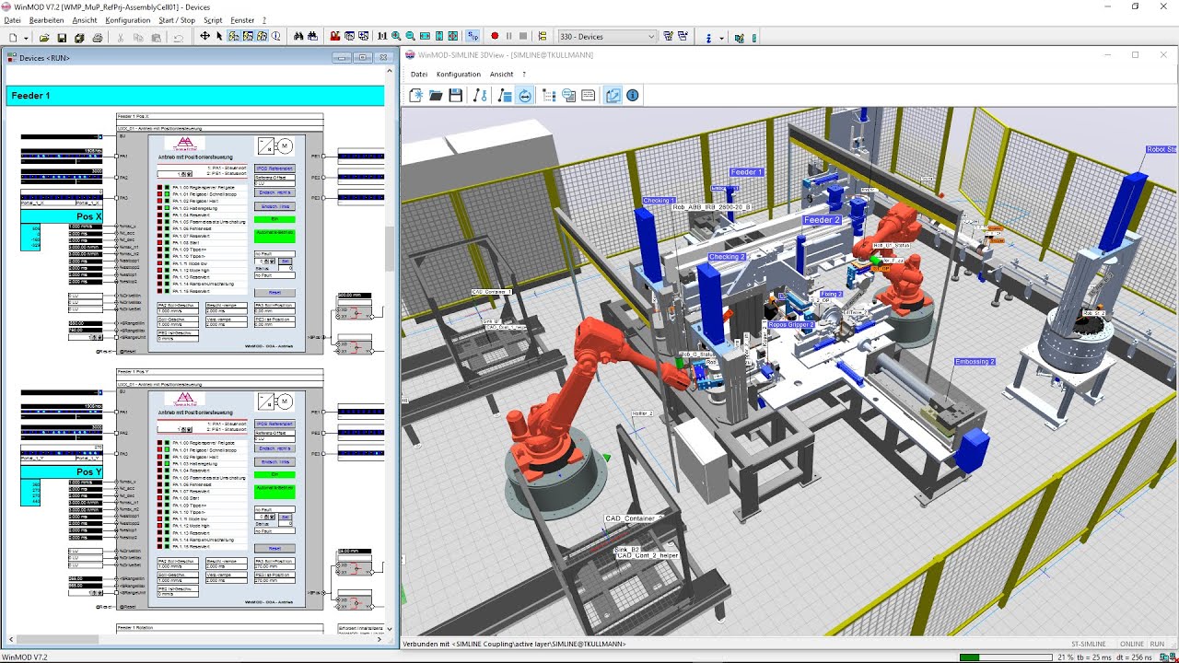
Task: Click the red figure icon in main toolbar
Action: (334, 37)
